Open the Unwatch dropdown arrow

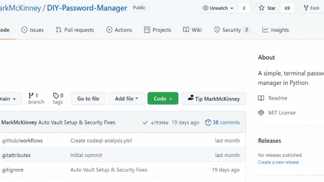click(232, 8)
